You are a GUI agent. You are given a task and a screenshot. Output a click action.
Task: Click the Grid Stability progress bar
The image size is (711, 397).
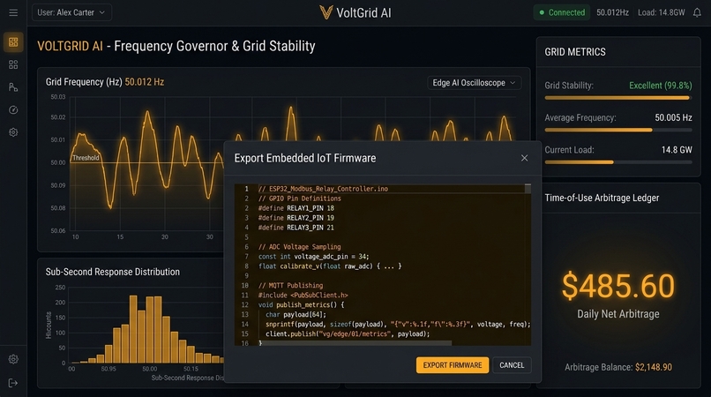click(x=618, y=98)
